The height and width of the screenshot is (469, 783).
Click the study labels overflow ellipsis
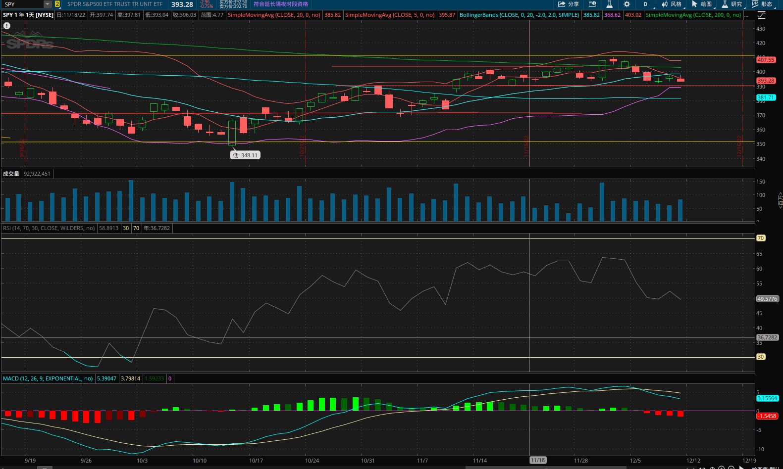(x=747, y=15)
